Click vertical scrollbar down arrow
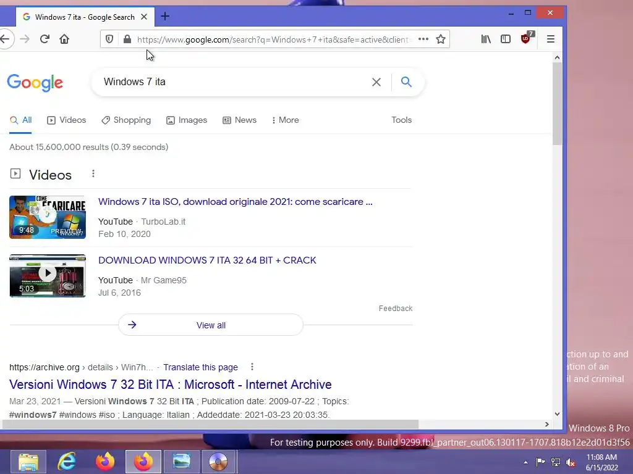This screenshot has width=633, height=474. pos(557,414)
